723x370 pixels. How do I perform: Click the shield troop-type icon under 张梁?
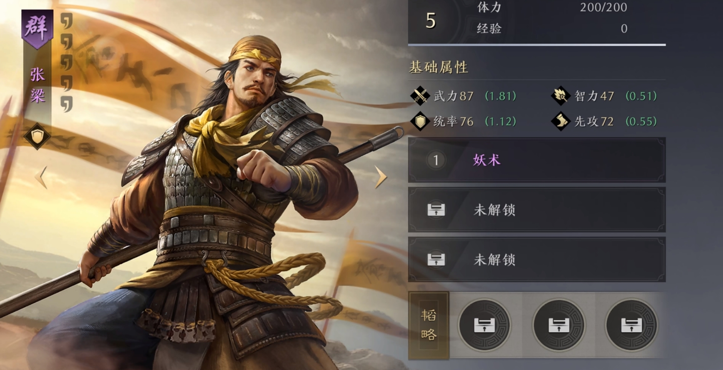pos(37,136)
